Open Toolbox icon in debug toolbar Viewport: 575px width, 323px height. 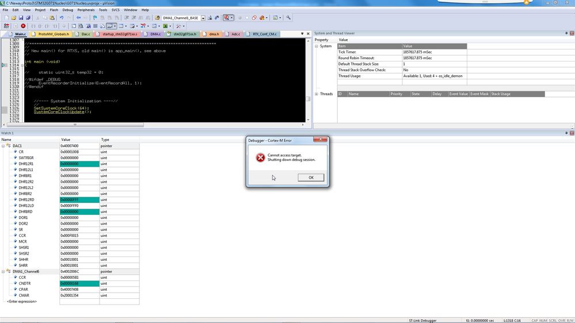(x=178, y=26)
